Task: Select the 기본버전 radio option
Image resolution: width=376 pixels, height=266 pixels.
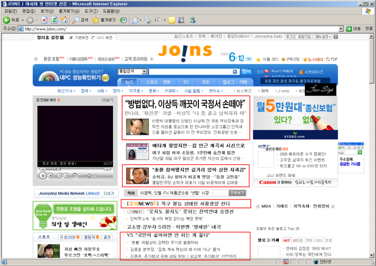Action: pyautogui.click(x=71, y=38)
